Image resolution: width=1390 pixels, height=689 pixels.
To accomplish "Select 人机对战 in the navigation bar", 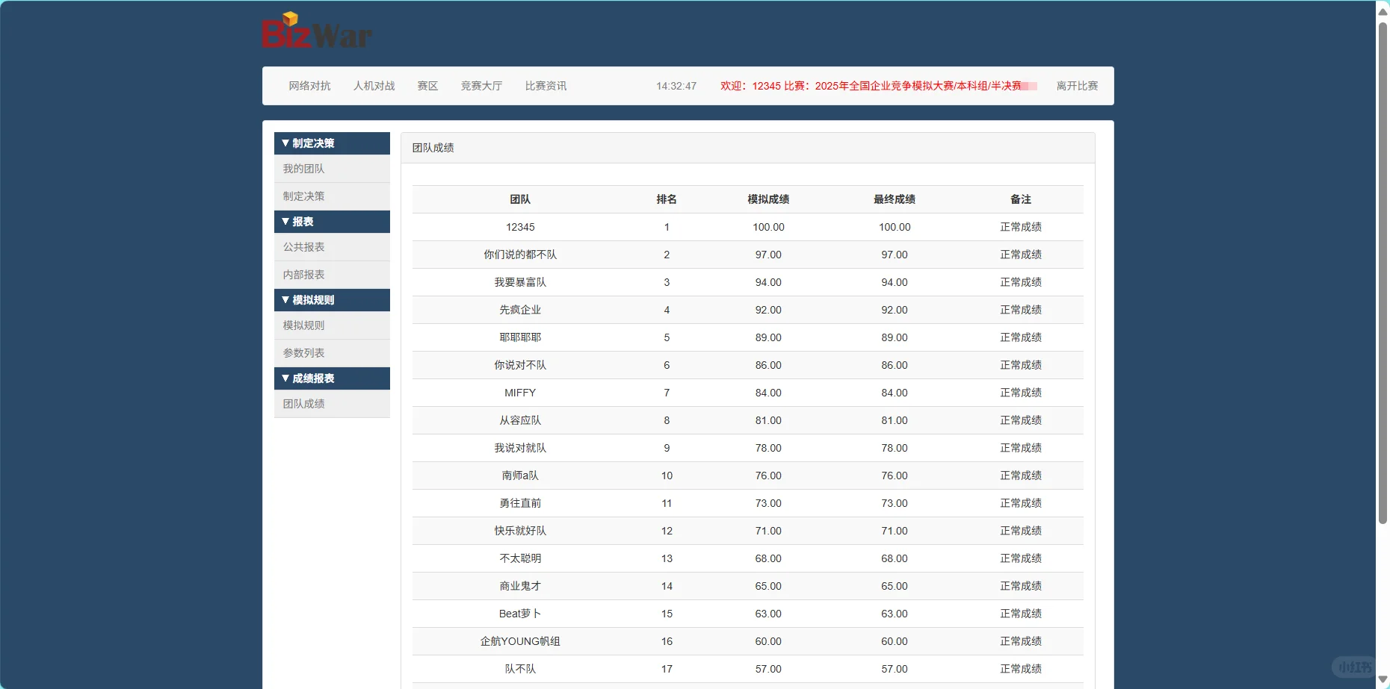I will click(x=374, y=85).
